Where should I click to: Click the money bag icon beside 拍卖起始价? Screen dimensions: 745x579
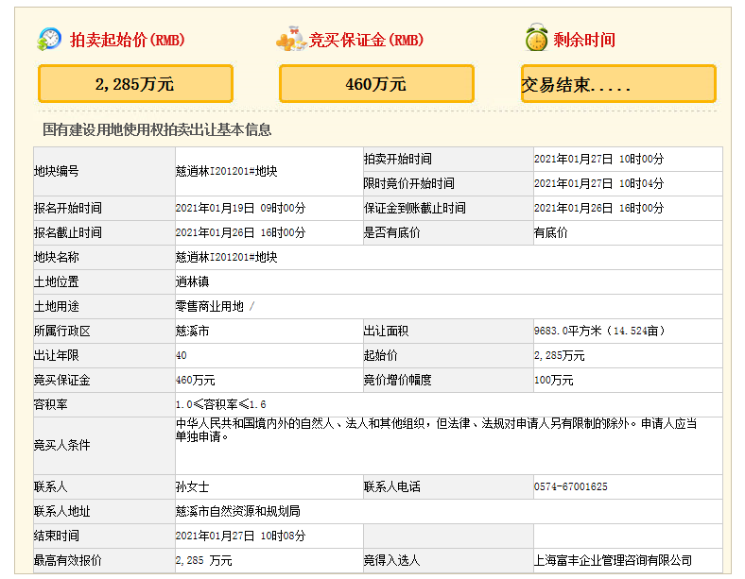click(x=49, y=40)
